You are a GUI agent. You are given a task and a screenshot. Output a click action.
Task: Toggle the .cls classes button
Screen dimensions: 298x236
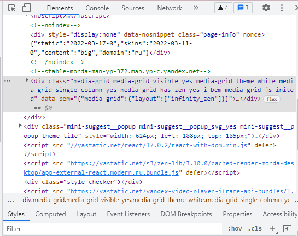pyautogui.click(x=255, y=228)
